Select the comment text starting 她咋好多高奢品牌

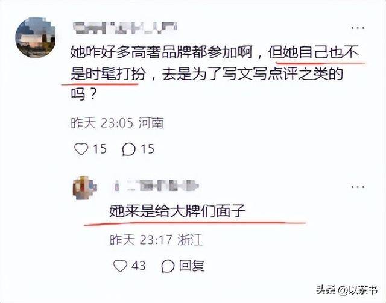(215, 73)
